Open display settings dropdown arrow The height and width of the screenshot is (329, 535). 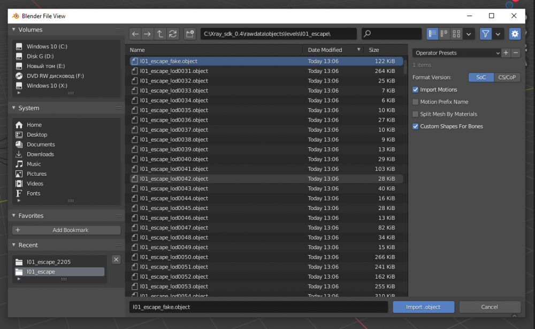[x=469, y=34]
